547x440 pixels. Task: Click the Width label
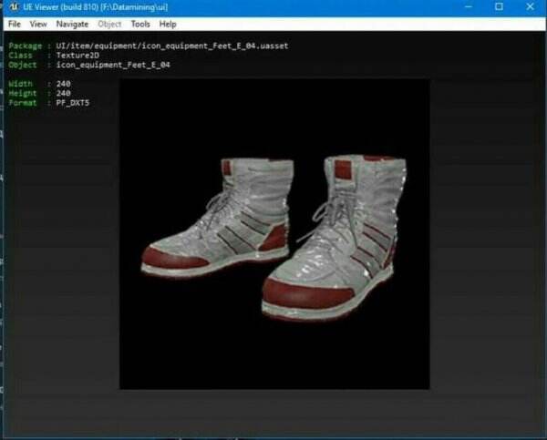[x=20, y=84]
